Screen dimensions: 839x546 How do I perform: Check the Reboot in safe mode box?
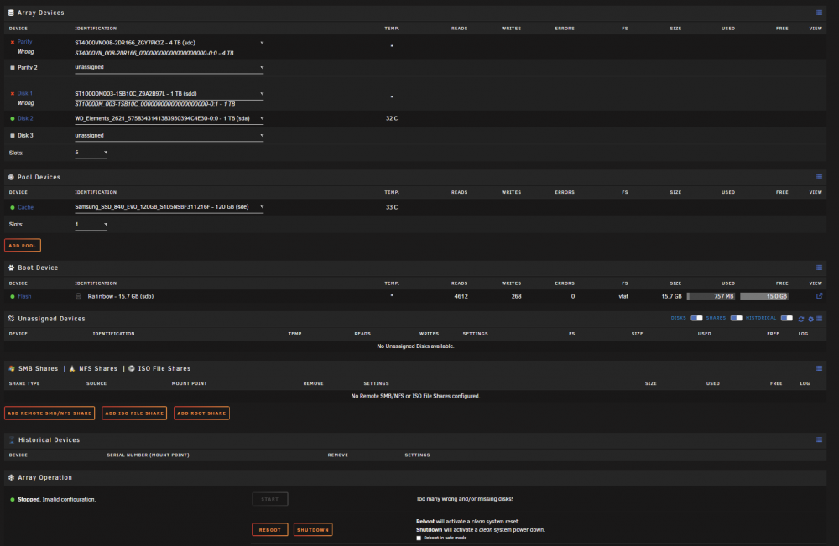419,538
